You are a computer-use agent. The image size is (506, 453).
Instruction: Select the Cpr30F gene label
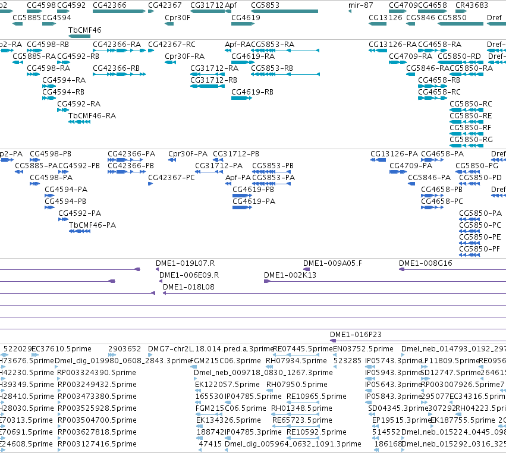point(177,18)
